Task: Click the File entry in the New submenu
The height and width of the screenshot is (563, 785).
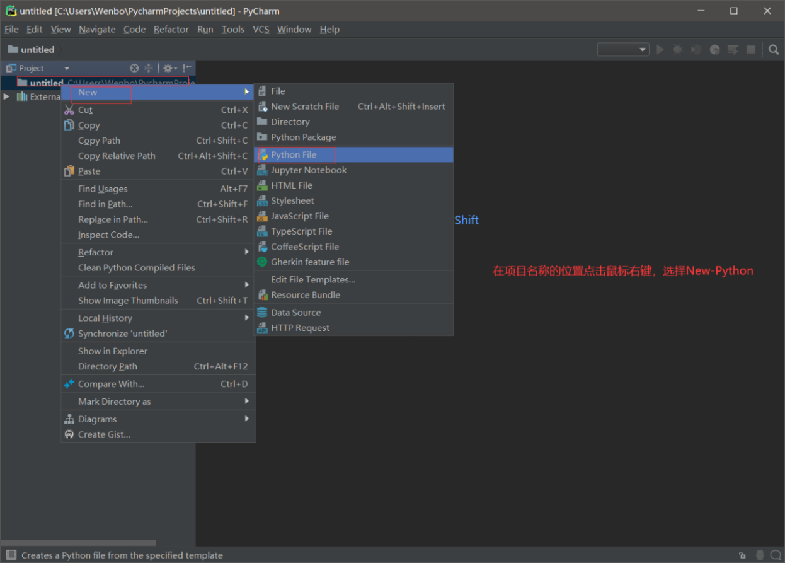Action: pyautogui.click(x=353, y=91)
